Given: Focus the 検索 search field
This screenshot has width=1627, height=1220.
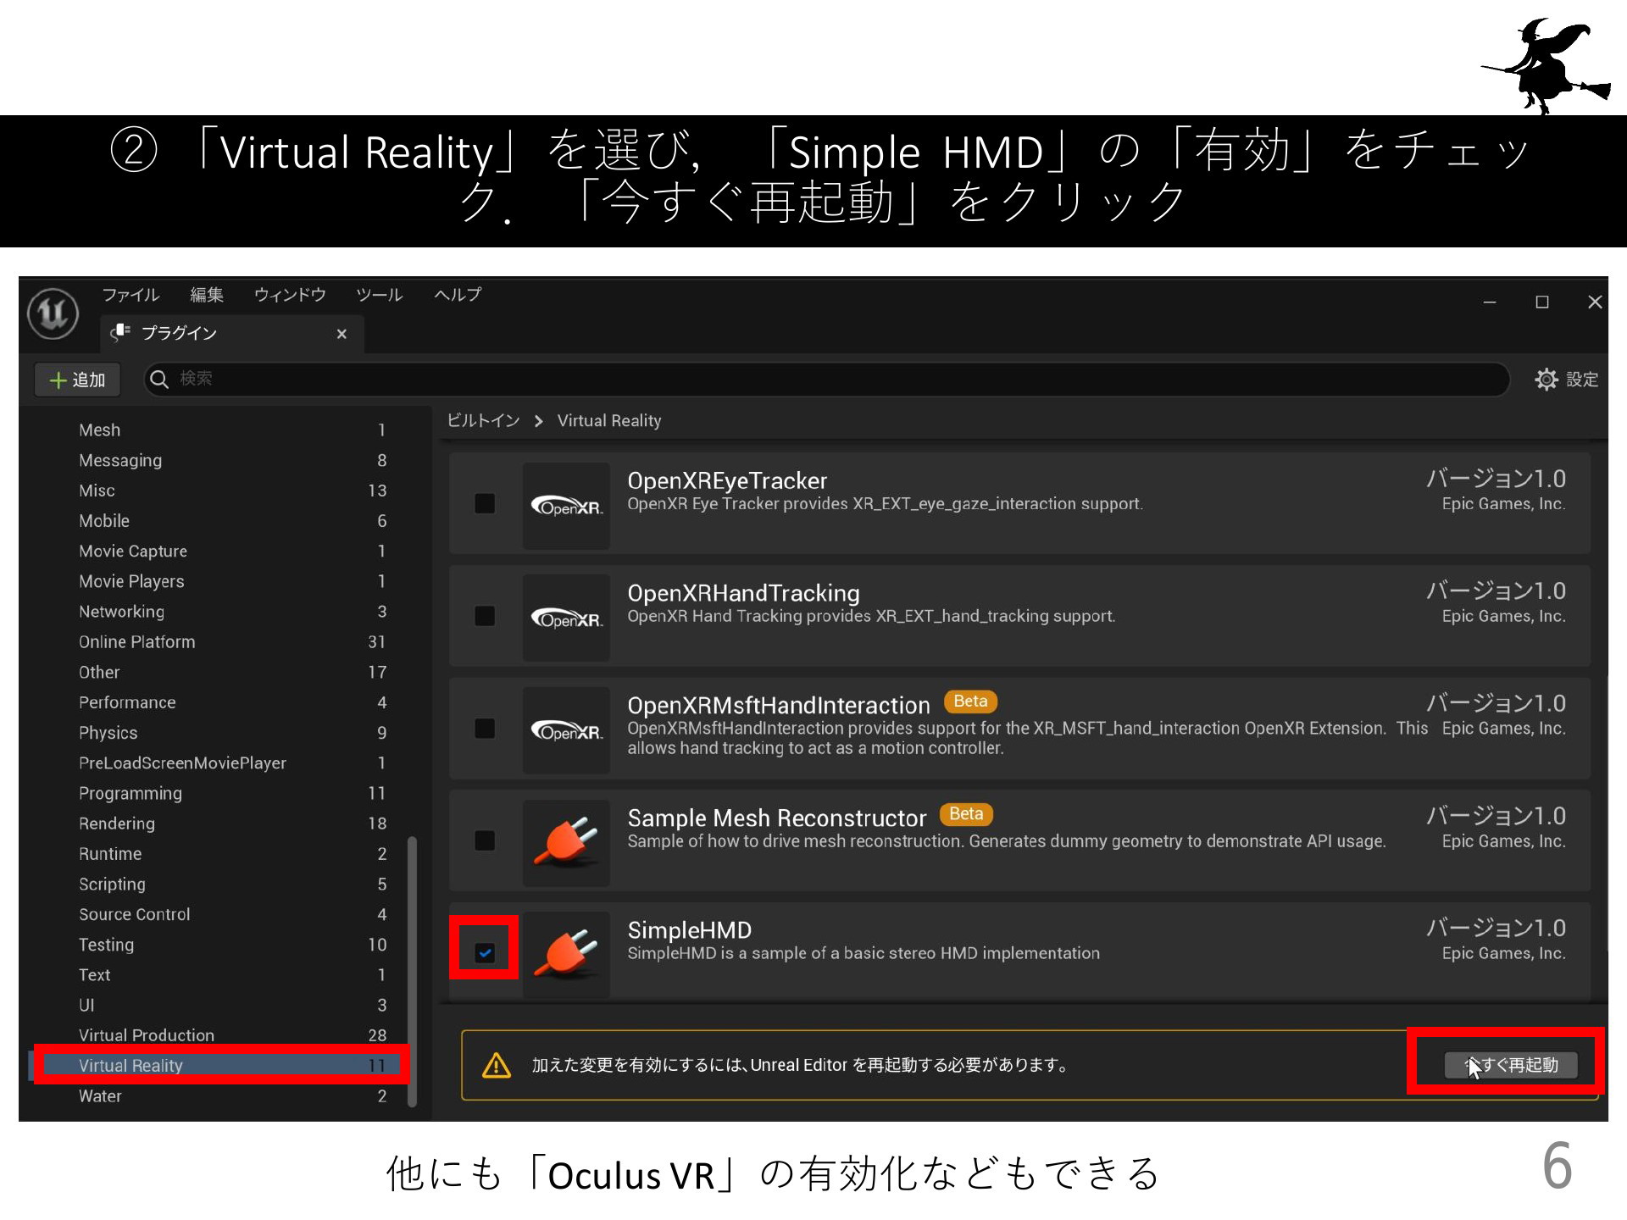Looking at the screenshot, I should click(826, 379).
